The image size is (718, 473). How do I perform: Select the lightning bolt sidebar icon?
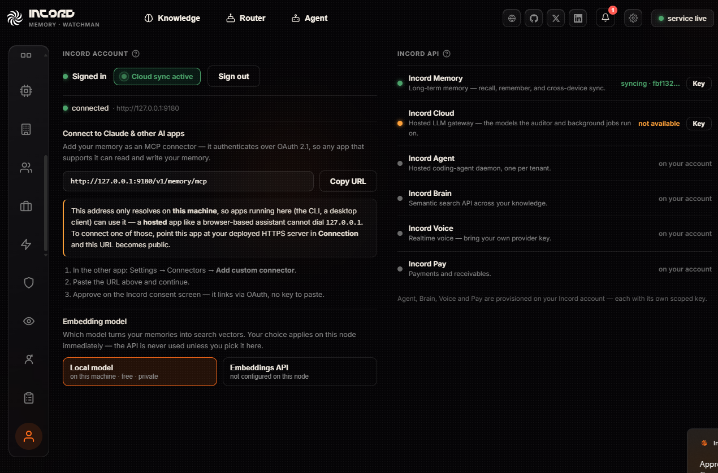tap(26, 244)
